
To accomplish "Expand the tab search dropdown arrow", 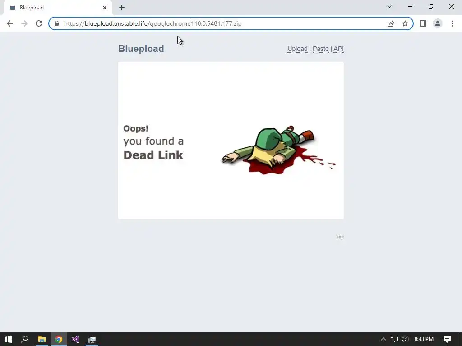I will point(389,6).
